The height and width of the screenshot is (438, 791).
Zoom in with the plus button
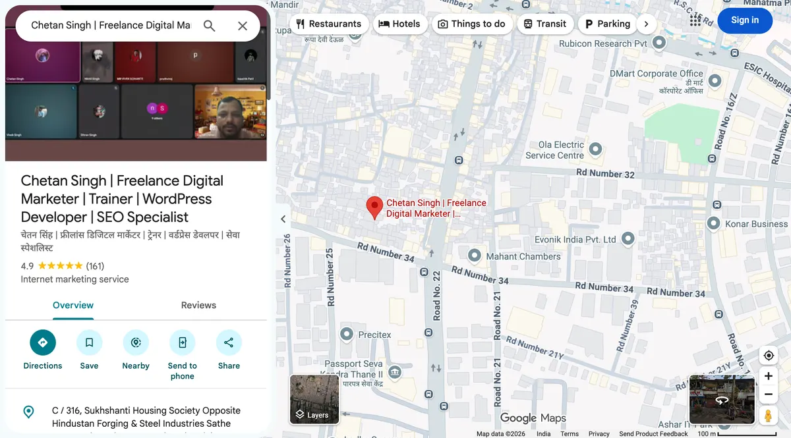point(769,376)
